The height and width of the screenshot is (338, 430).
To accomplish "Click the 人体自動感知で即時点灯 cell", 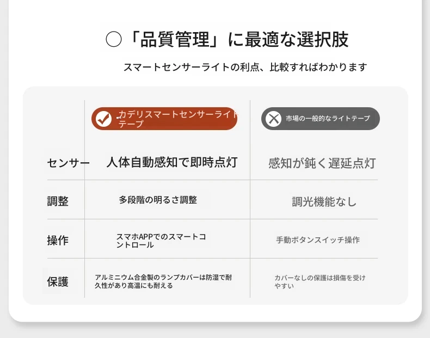I will point(172,162).
